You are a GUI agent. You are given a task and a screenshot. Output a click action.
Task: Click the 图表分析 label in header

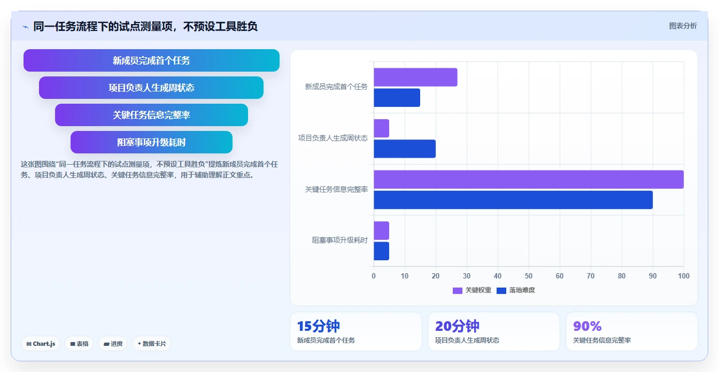click(x=683, y=26)
